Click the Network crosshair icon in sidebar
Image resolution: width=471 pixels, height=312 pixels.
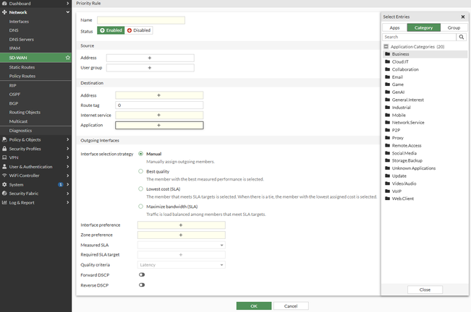click(x=4, y=12)
